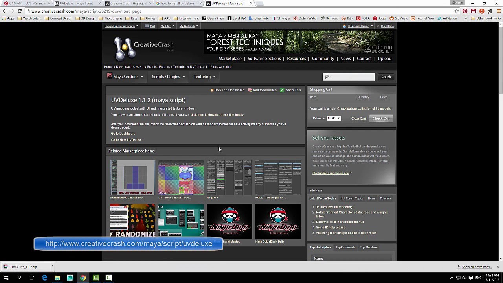Close the downloads bar
Screen dimensions: 503x283
tap(497, 267)
